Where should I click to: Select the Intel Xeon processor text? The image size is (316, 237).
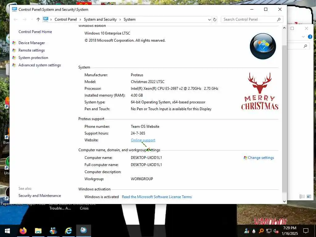coord(175,89)
